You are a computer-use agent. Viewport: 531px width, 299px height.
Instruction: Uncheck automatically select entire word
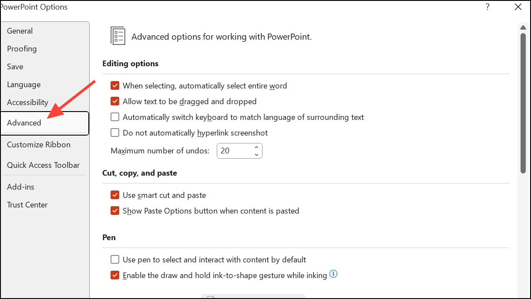[115, 86]
